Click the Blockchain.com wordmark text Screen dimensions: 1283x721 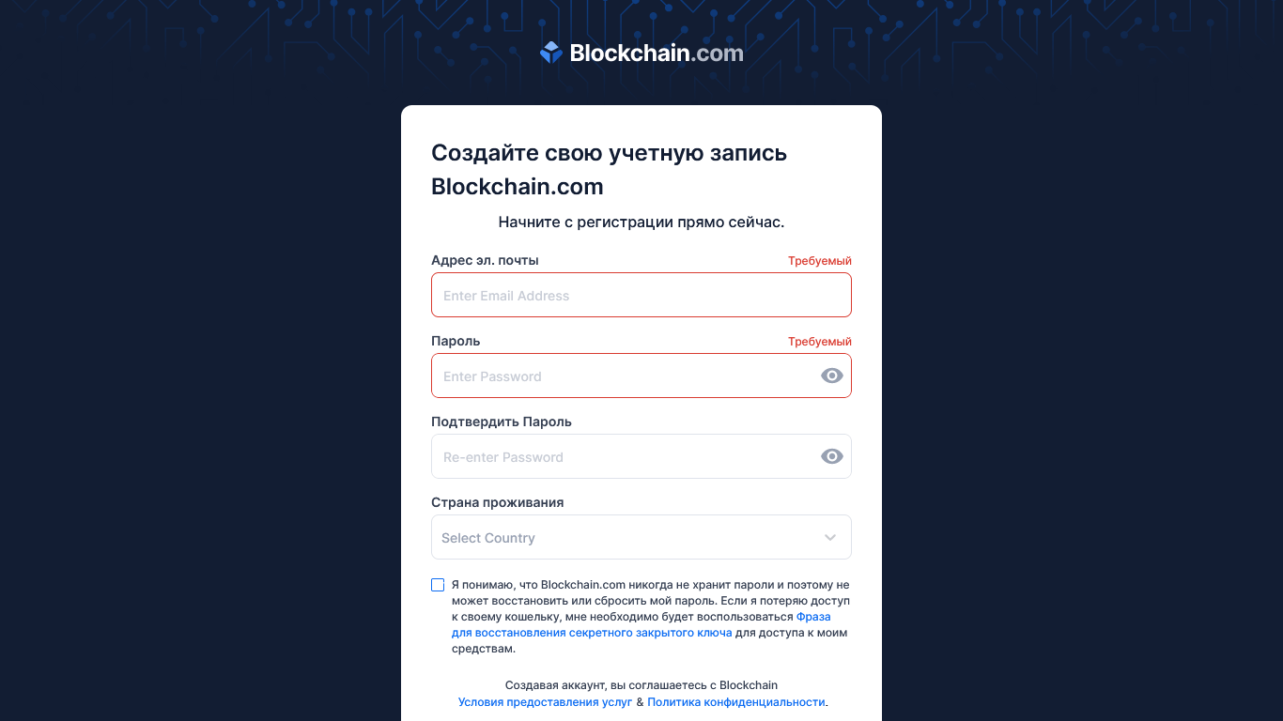pyautogui.click(x=657, y=54)
